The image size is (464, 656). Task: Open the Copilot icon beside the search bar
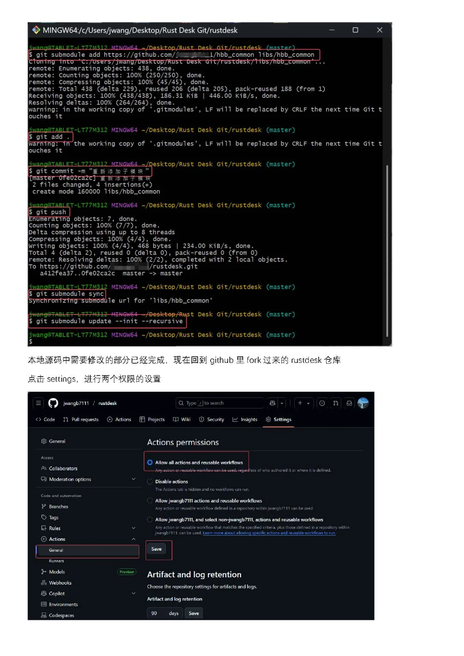click(x=272, y=403)
